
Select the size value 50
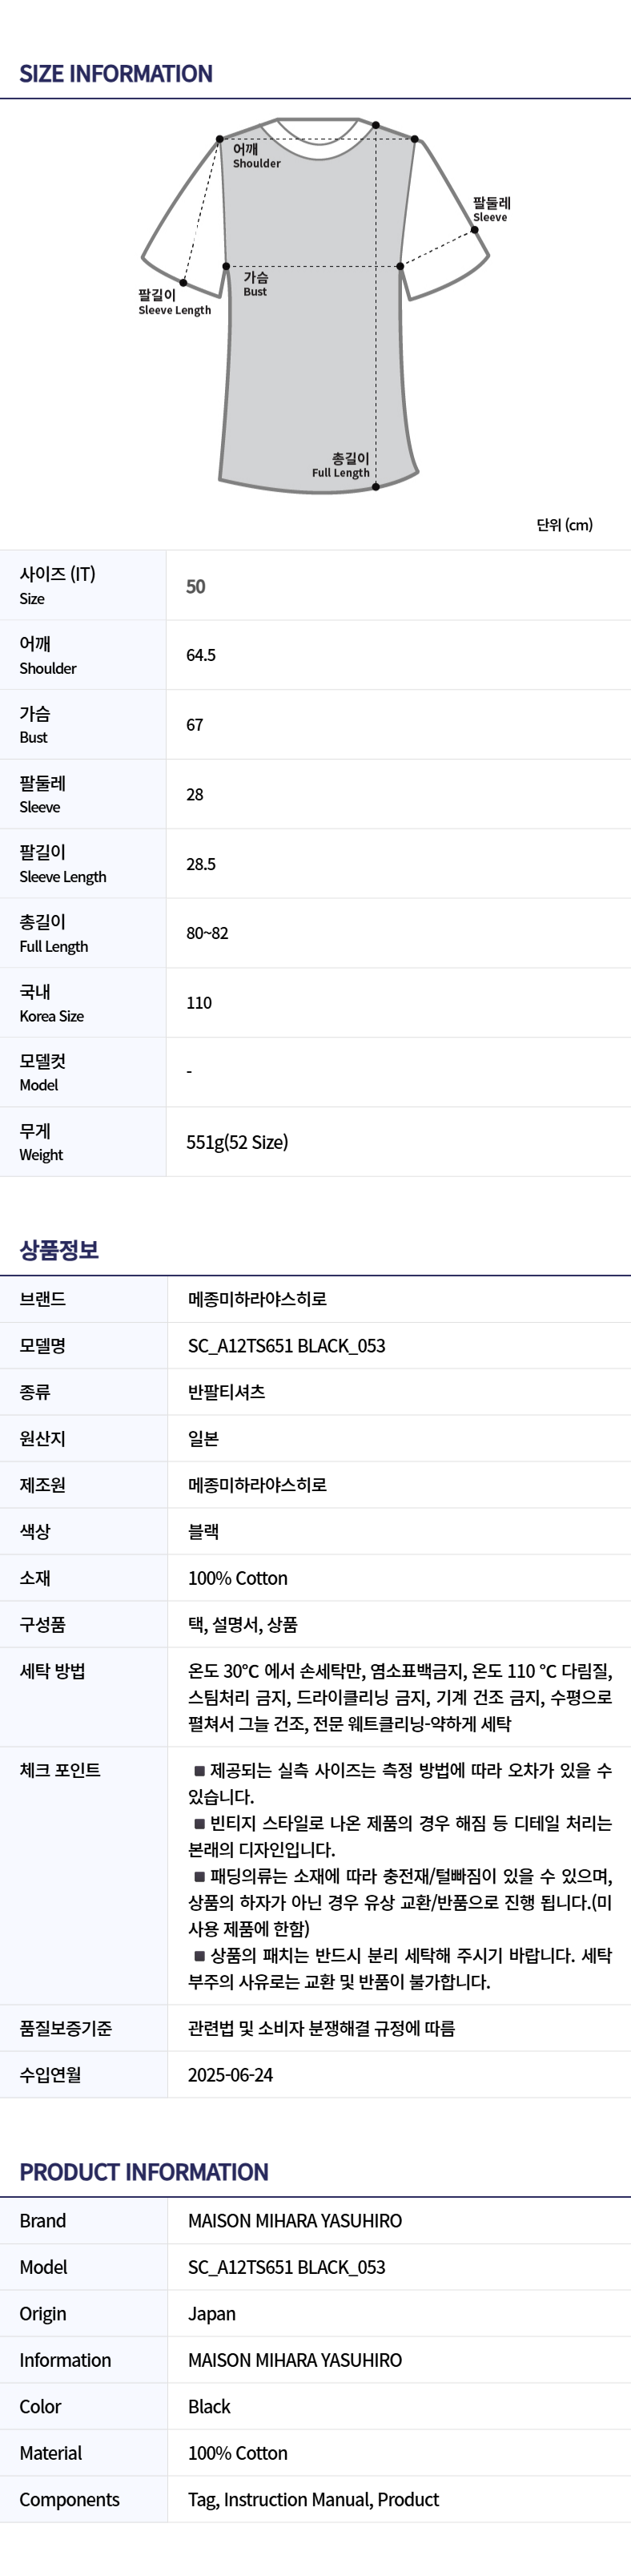[x=196, y=587]
